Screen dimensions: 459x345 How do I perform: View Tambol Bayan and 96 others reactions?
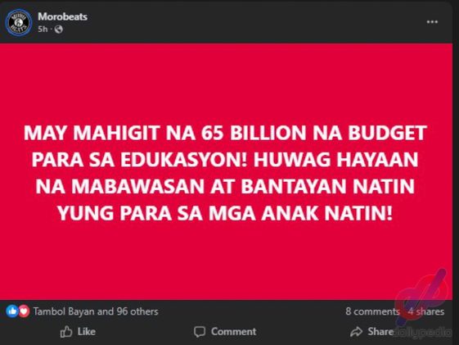point(96,311)
